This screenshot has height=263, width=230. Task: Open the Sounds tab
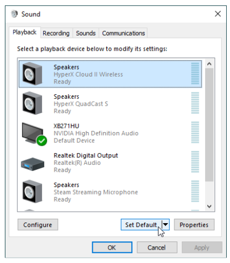tap(86, 33)
